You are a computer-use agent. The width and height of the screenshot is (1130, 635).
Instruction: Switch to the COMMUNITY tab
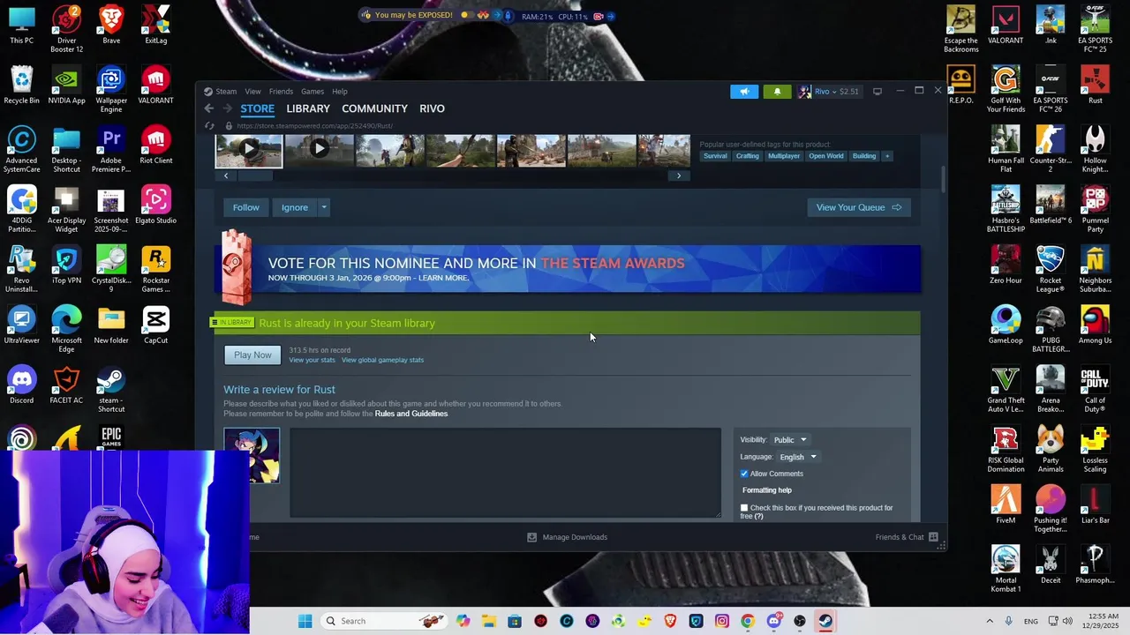pos(374,108)
